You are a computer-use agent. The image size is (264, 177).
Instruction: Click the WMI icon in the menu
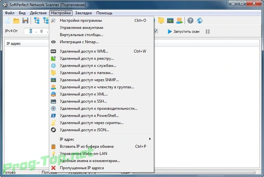point(53,51)
